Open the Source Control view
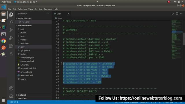 click(x=11, y=30)
